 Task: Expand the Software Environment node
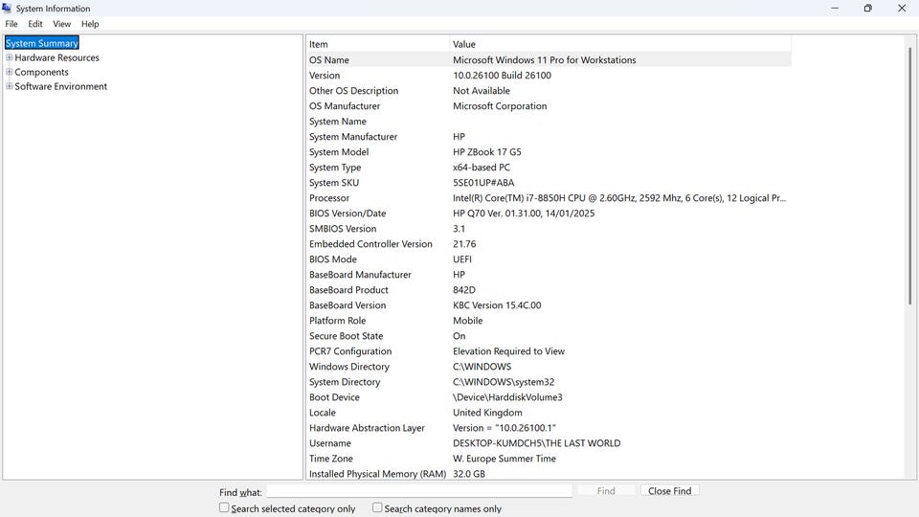[9, 86]
